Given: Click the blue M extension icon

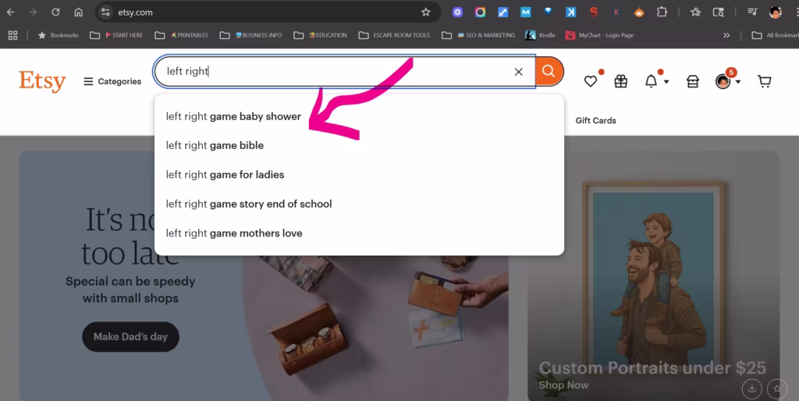Looking at the screenshot, I should tap(525, 12).
